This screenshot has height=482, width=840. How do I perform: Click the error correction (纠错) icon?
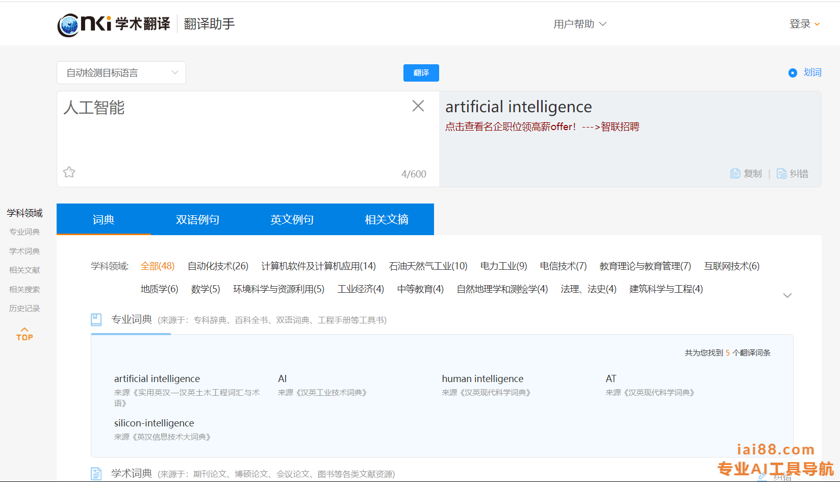point(781,174)
